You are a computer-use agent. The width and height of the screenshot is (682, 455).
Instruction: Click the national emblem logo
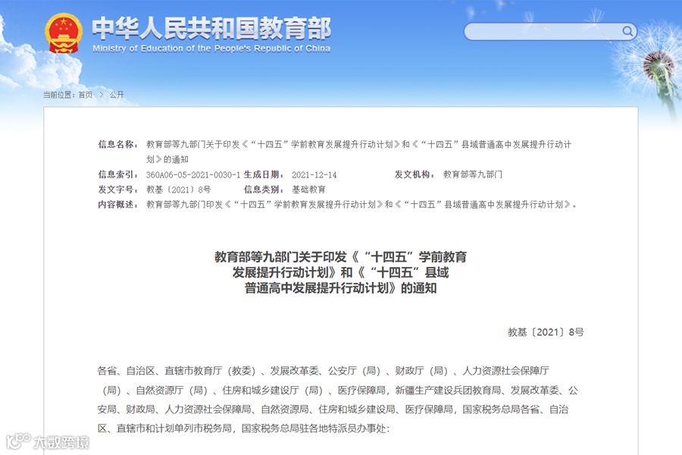[64, 33]
